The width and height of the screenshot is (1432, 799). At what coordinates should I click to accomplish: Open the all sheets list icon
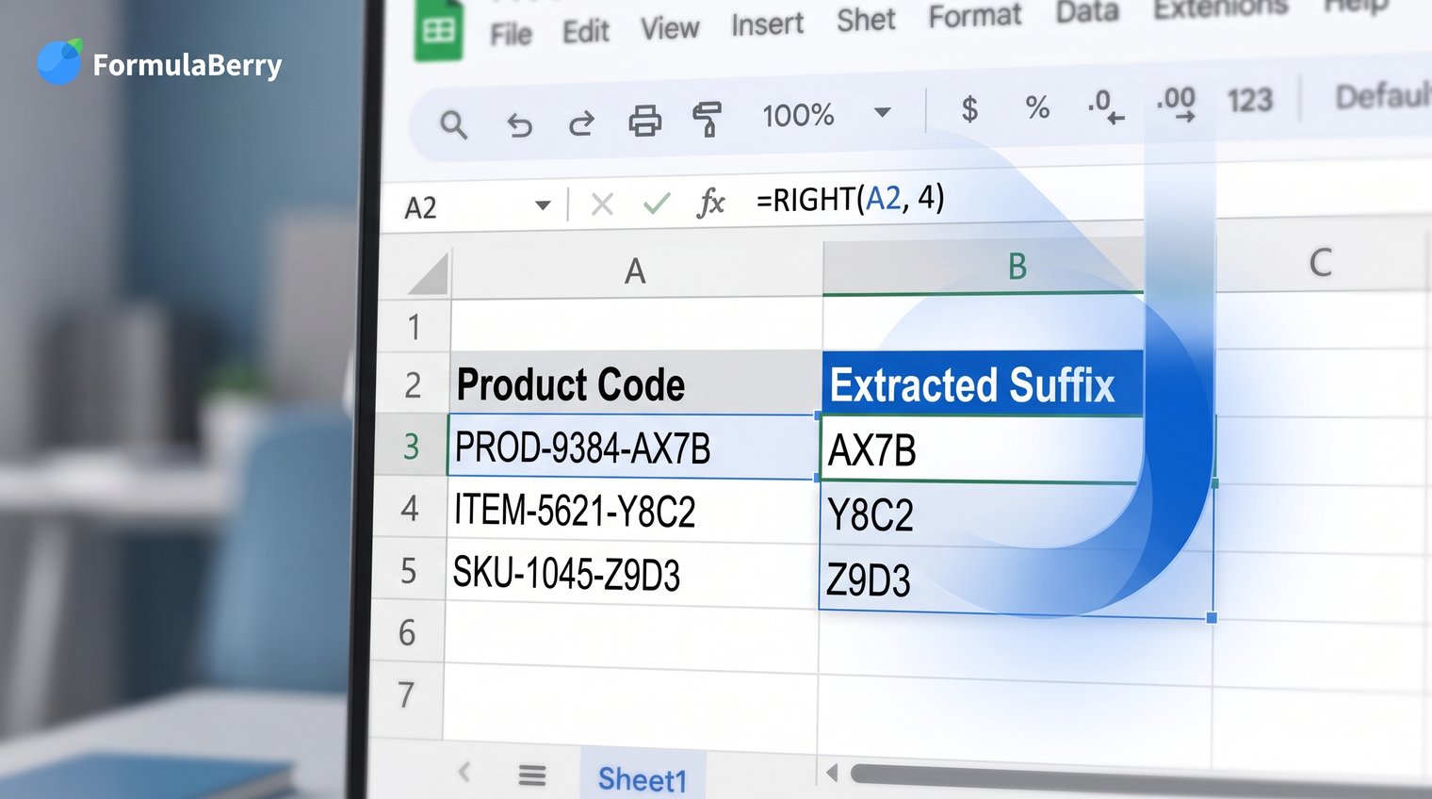[532, 775]
